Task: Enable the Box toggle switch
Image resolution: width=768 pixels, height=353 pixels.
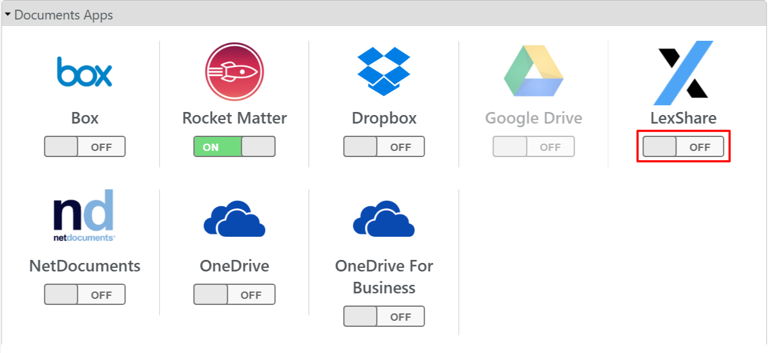Action: click(85, 147)
